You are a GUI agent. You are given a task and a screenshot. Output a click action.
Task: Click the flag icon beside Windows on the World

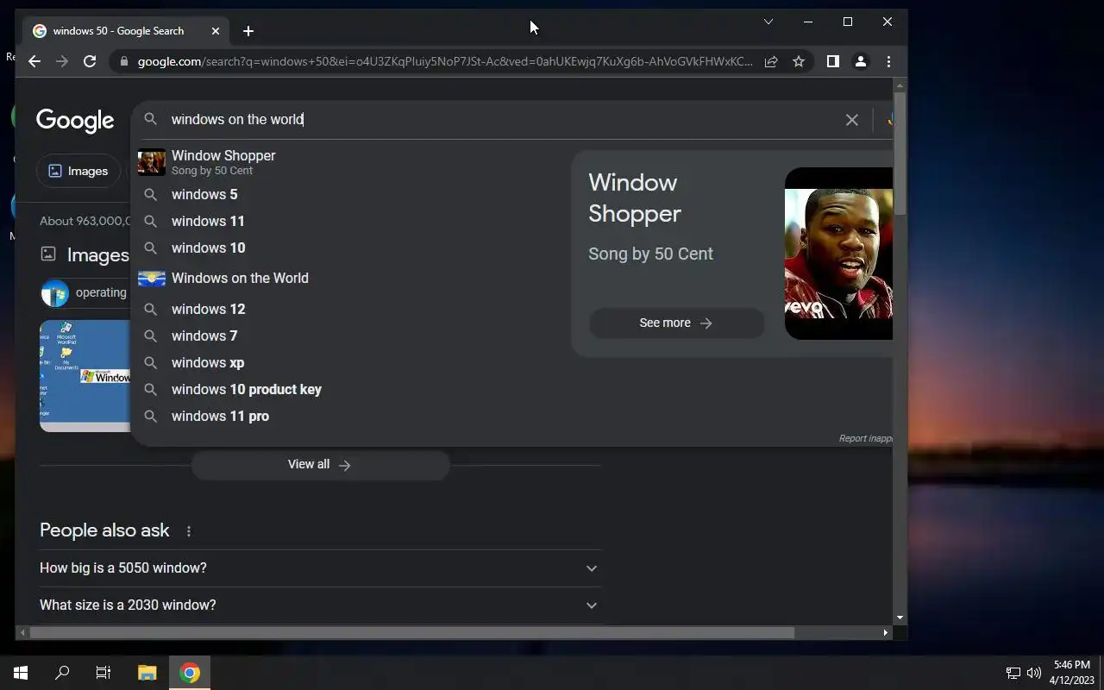point(152,279)
